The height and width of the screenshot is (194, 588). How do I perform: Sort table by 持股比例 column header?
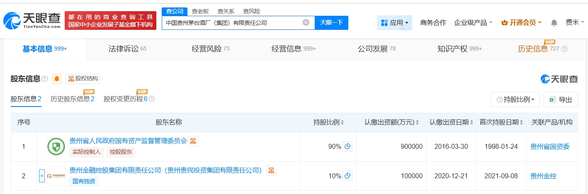click(329, 122)
